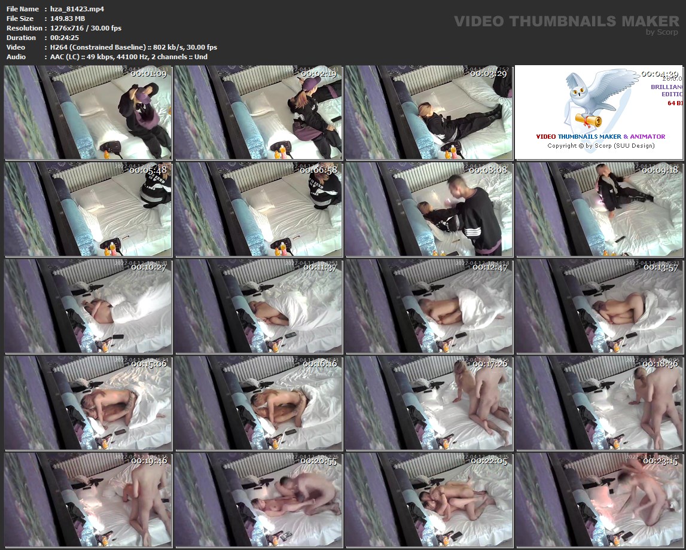This screenshot has height=550, width=686.
Task: Select the thumbnail stamped 00:02:19
Action: pos(258,112)
